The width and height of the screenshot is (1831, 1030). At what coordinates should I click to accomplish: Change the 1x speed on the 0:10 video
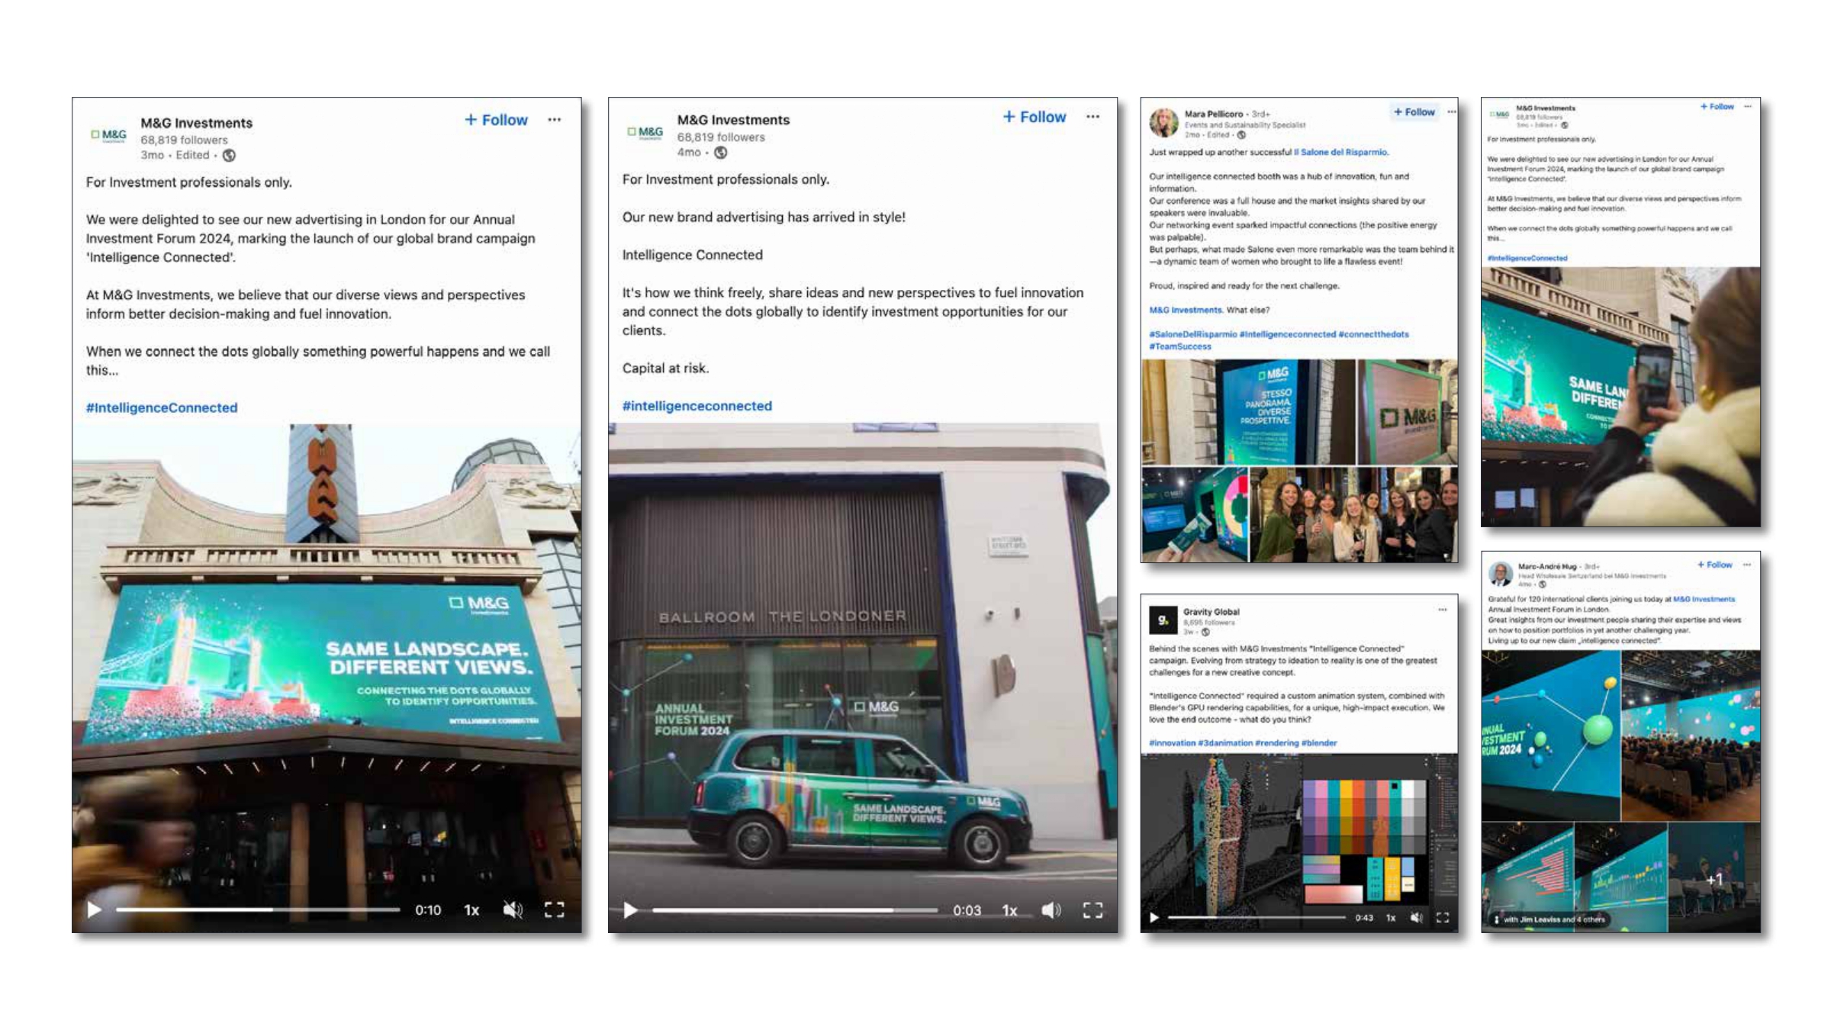tap(471, 910)
